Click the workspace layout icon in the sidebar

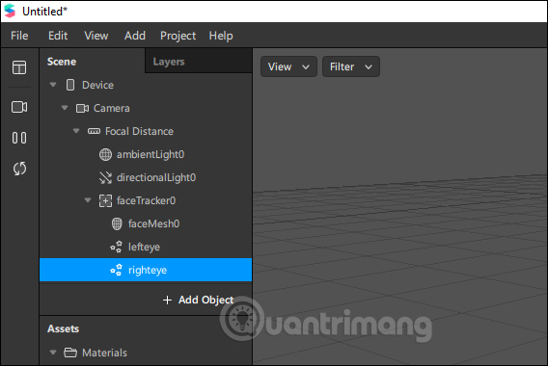[19, 67]
